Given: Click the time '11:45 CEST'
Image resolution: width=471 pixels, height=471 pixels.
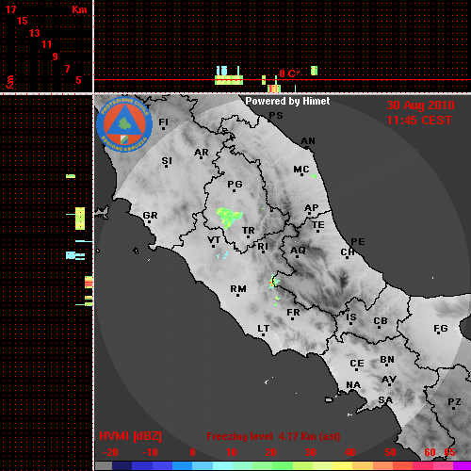Looking at the screenshot, I should (x=419, y=121).
